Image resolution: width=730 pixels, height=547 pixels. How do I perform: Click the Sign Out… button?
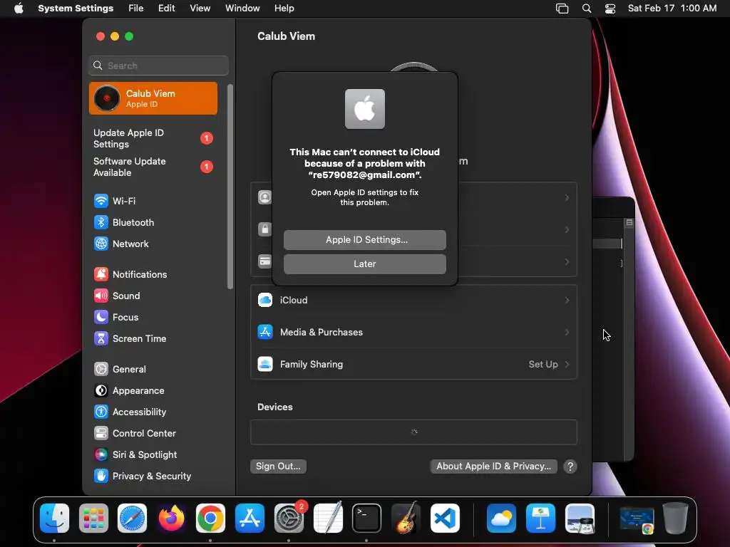[279, 466]
